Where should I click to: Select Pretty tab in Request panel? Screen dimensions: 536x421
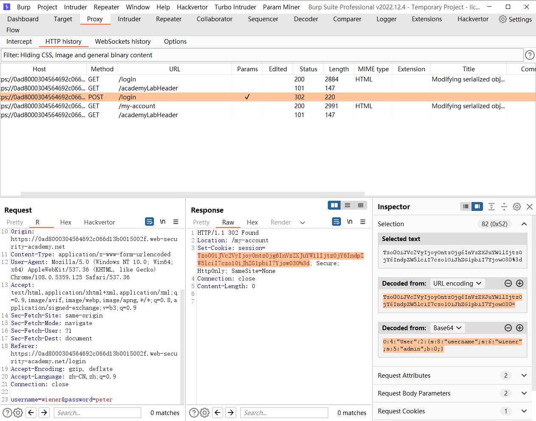15,222
